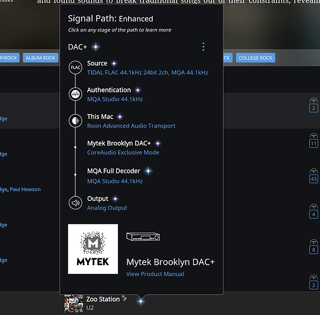The width and height of the screenshot is (320, 315).
Task: Click the FLAC source icon
Action: (75, 67)
